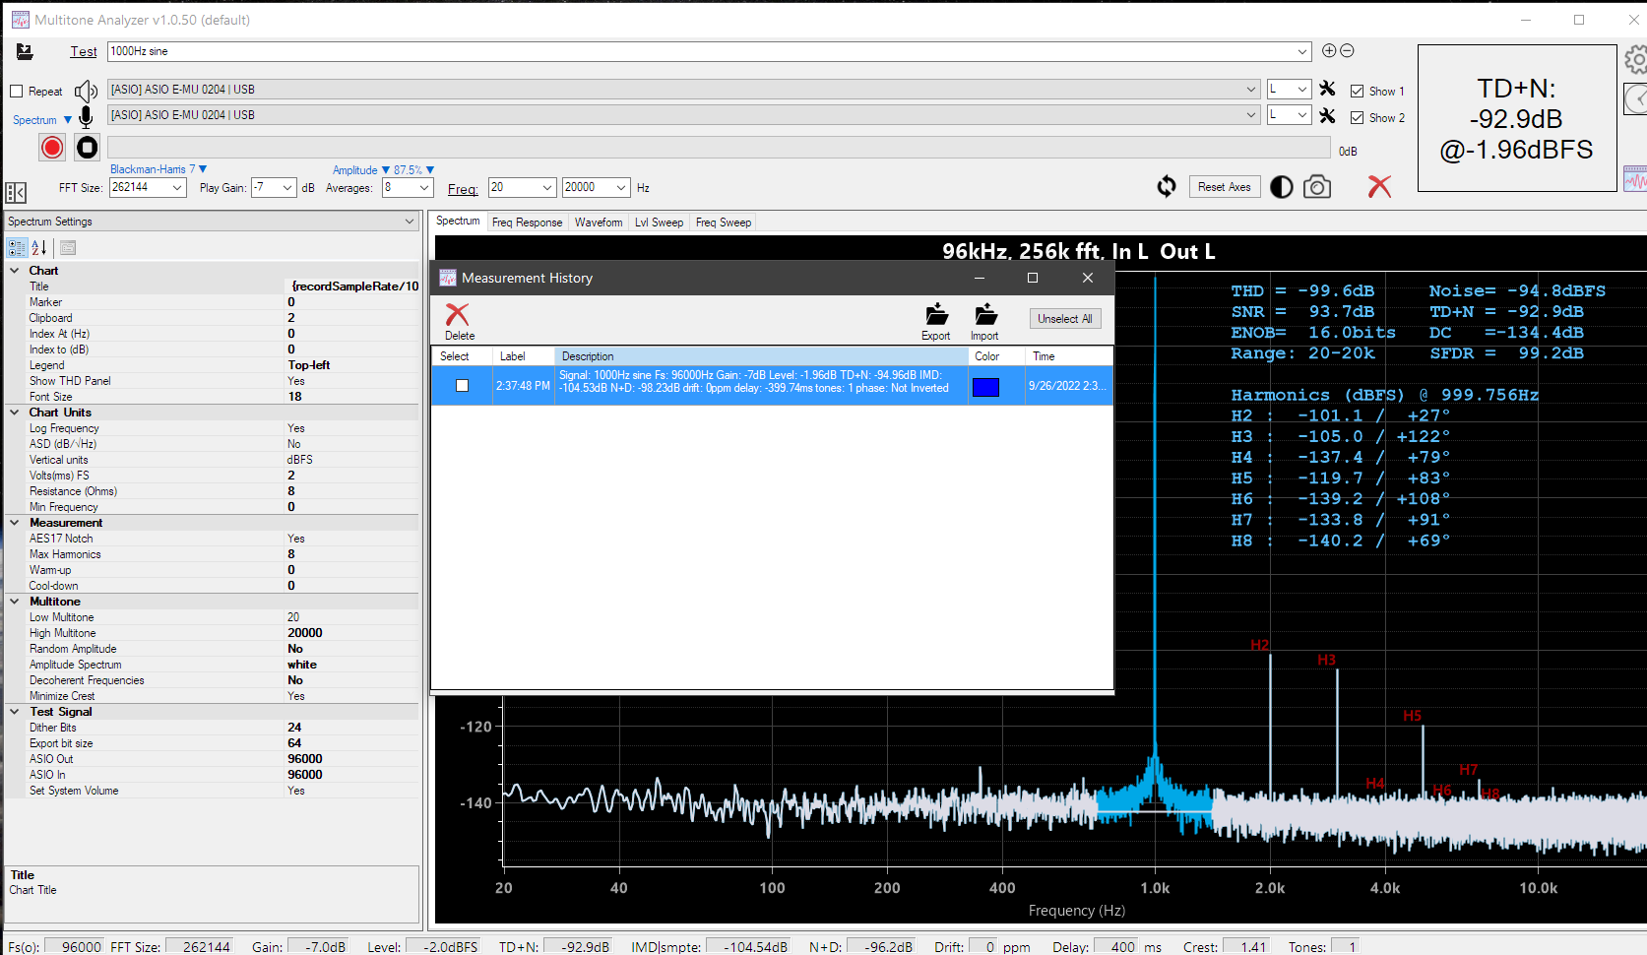Image resolution: width=1647 pixels, height=955 pixels.
Task: Open settings gear icon top right
Action: click(x=1636, y=60)
